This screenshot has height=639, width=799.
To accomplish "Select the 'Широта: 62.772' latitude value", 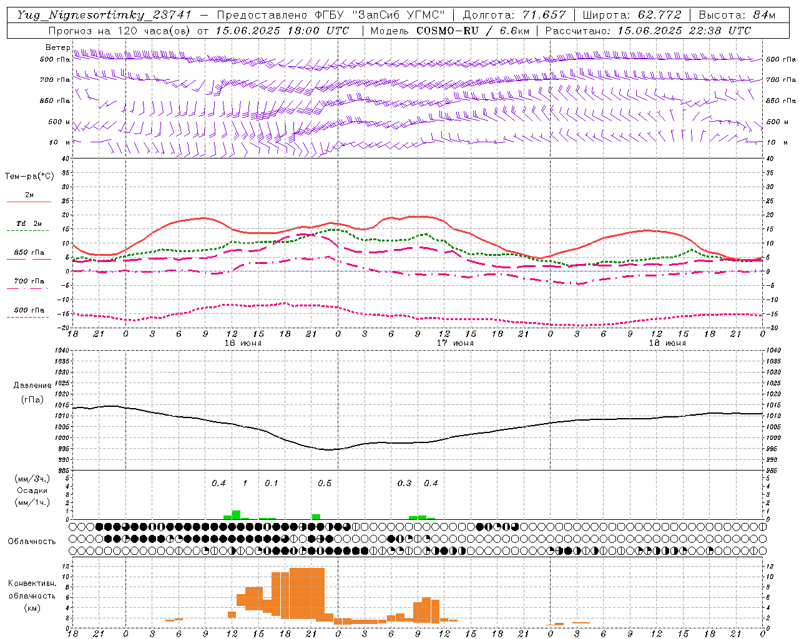I will [x=632, y=15].
